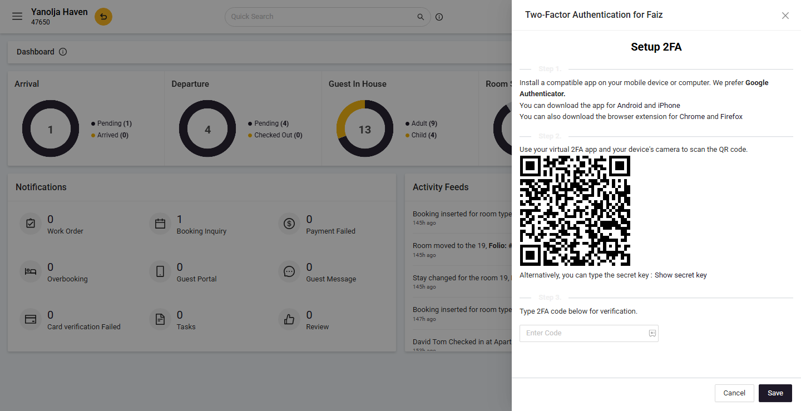Click the Card verification Failed card icon
This screenshot has width=801, height=411.
(x=31, y=319)
